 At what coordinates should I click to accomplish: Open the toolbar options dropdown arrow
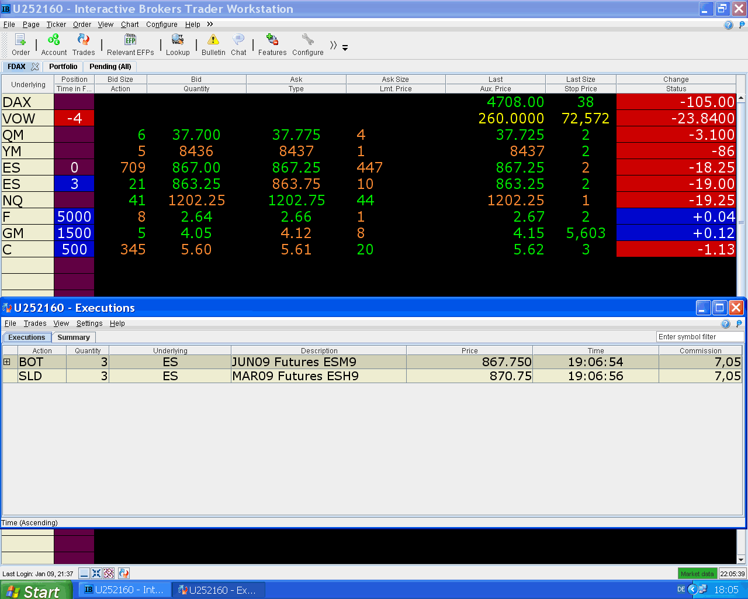tap(345, 48)
